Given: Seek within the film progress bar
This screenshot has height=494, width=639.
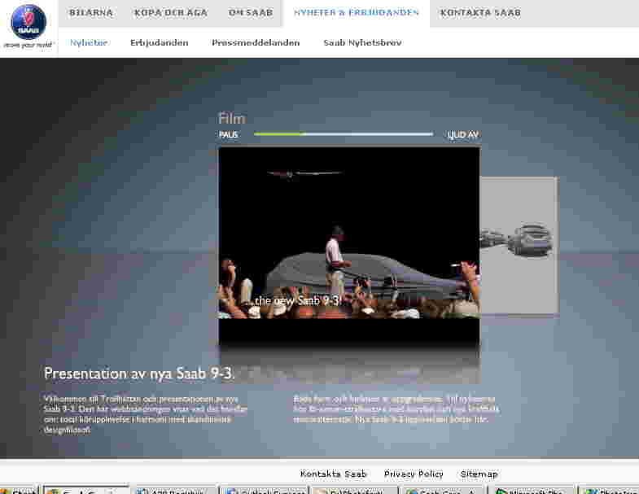Looking at the screenshot, I should pyautogui.click(x=344, y=133).
